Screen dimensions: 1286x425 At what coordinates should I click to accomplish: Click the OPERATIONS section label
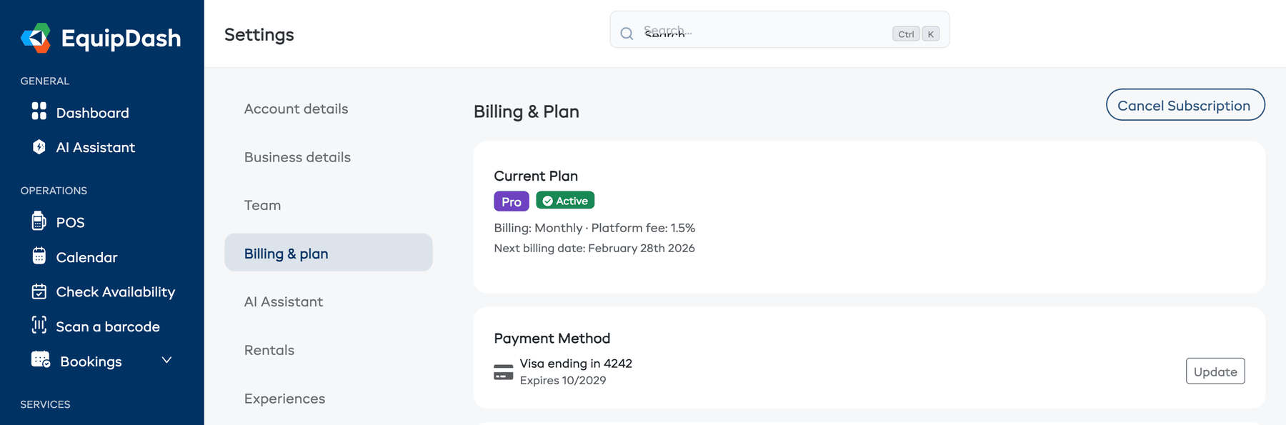tap(54, 191)
